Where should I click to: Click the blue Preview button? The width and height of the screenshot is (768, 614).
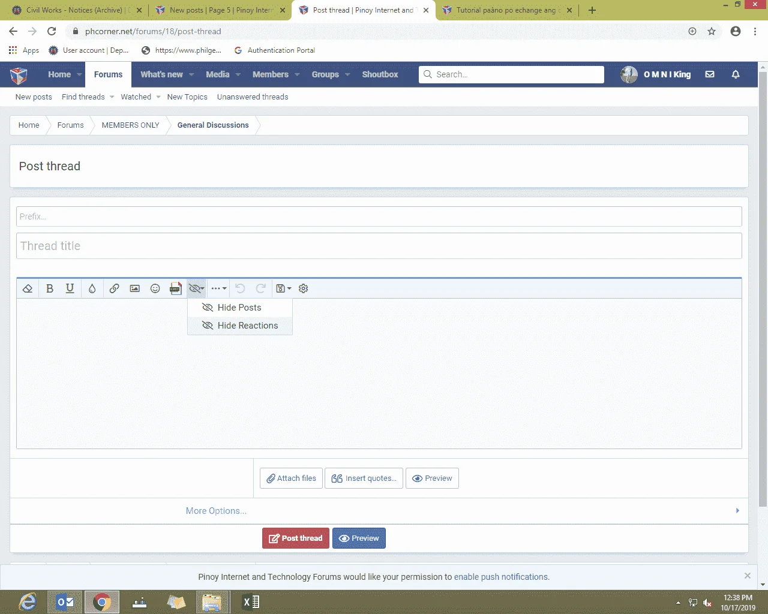coord(359,538)
